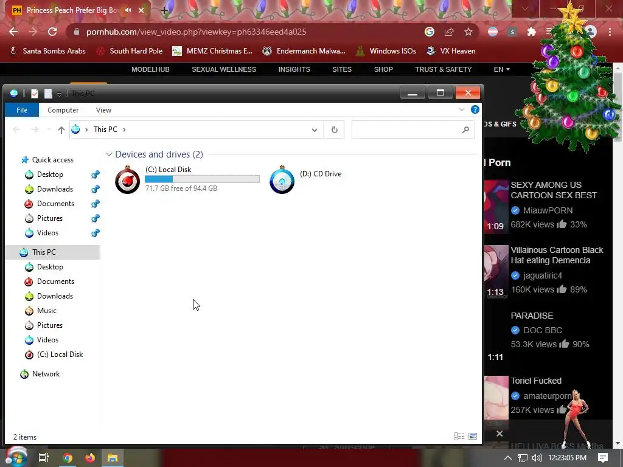The image size is (623, 467).
Task: Go back in the Chrome browser
Action: 13,32
